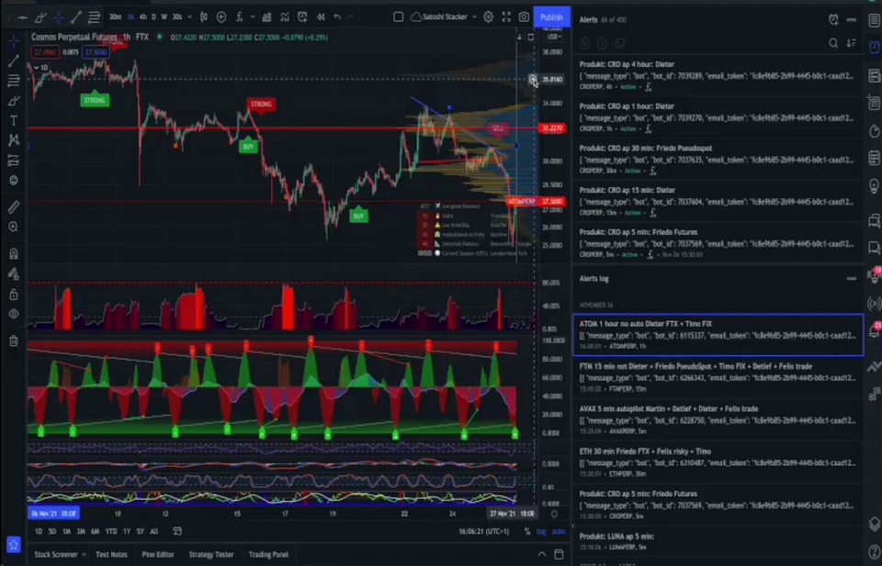
Task: Open the financials bar chart icon in toolbar
Action: point(266,17)
